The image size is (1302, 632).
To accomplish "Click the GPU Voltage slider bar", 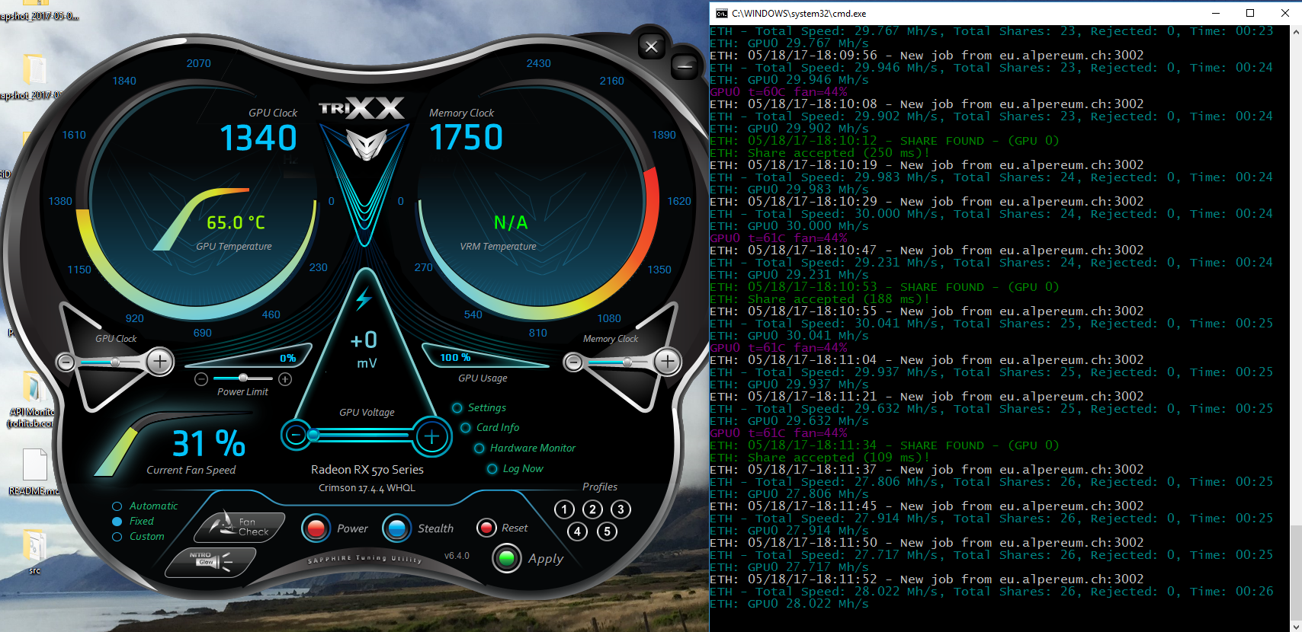I will pyautogui.click(x=363, y=436).
